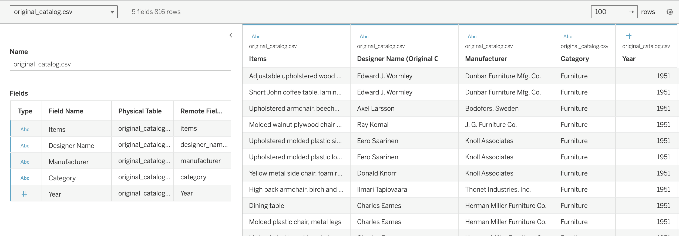Click the Abc type icon above Items column
The width and height of the screenshot is (679, 236).
(x=256, y=36)
